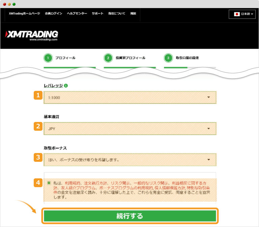Screen dimensions: 259x227
Task: Open XMTradingホームページ menu item
Action: pyautogui.click(x=24, y=14)
